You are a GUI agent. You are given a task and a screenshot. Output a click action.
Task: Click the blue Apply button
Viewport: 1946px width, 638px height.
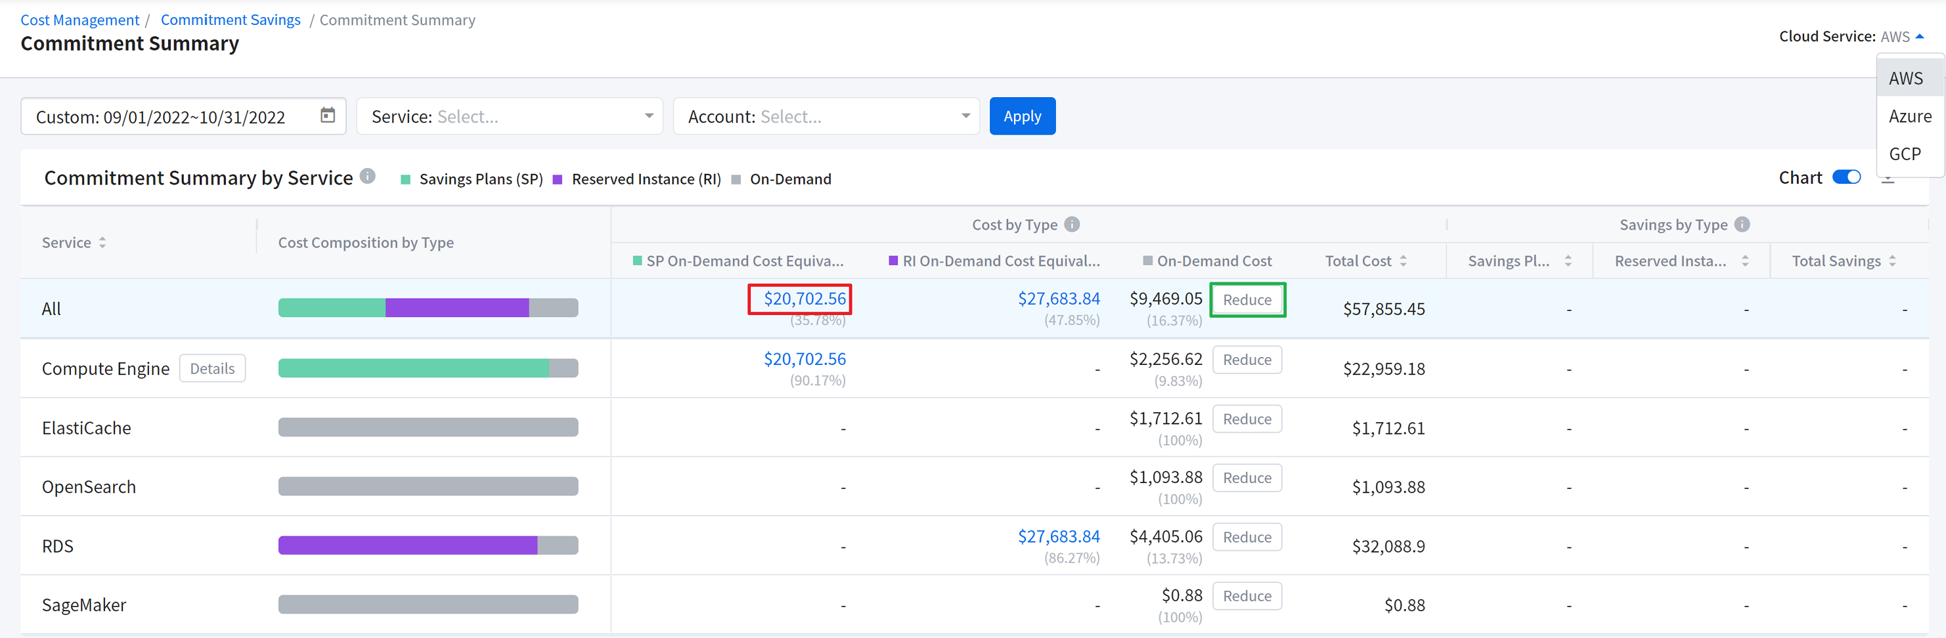point(1021,116)
